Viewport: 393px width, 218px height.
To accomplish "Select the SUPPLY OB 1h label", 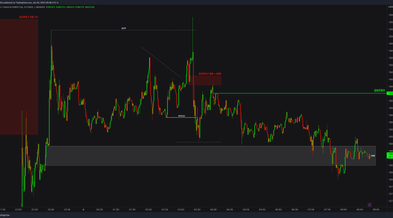I will coord(29,17).
